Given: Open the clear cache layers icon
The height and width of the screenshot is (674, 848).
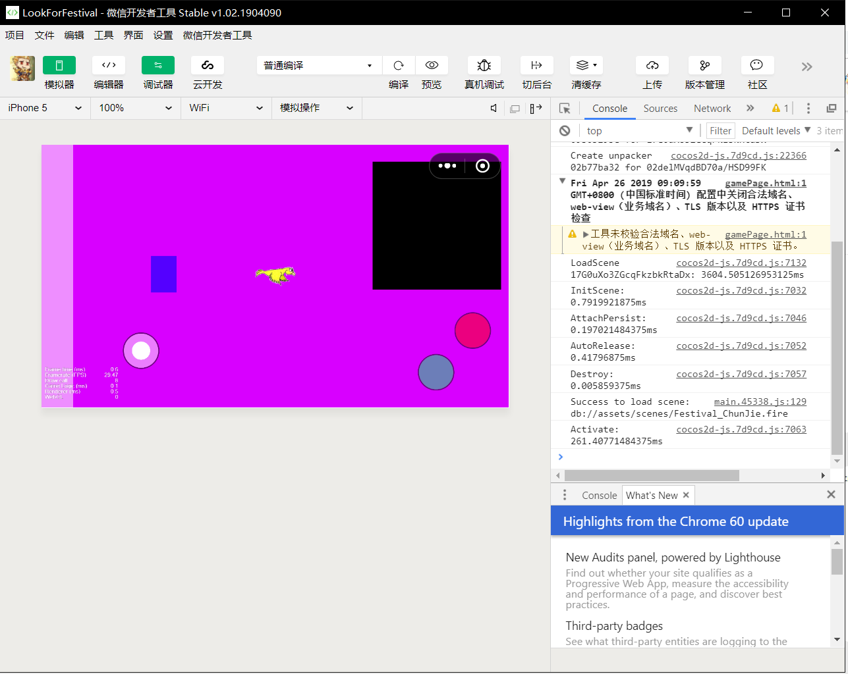Looking at the screenshot, I should point(586,65).
